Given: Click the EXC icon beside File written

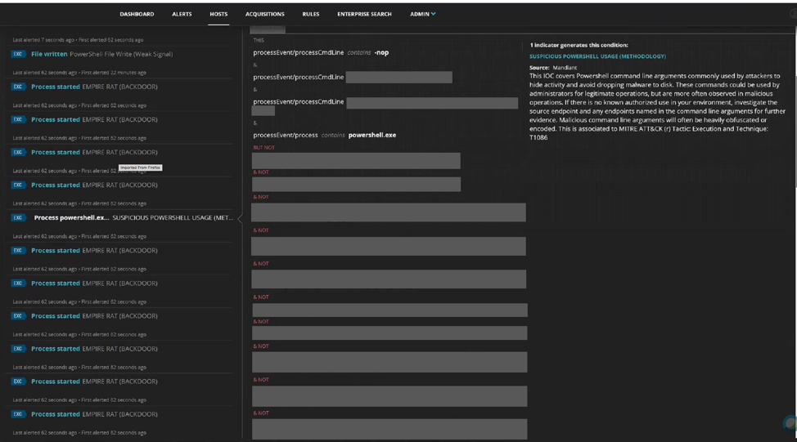Looking at the screenshot, I should (x=18, y=54).
